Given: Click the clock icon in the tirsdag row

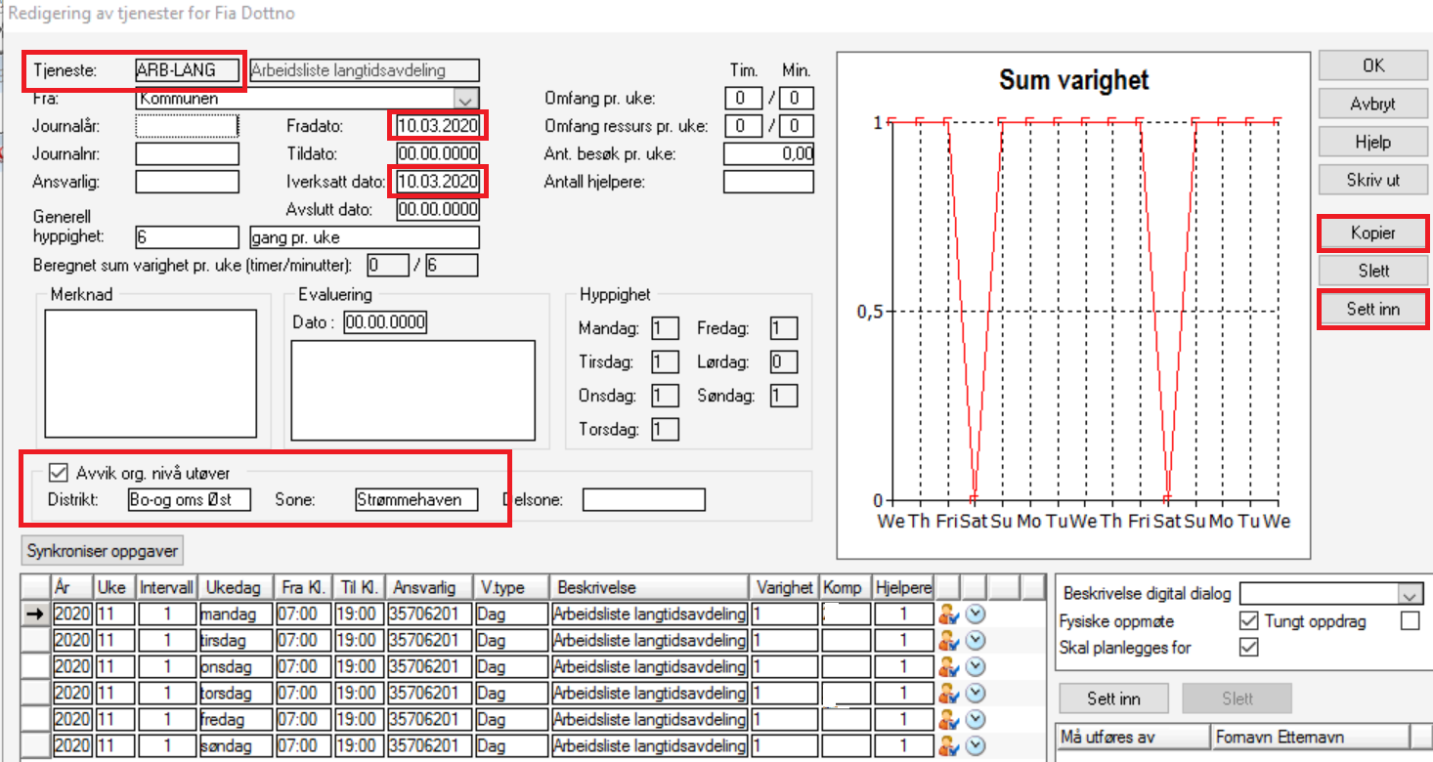Looking at the screenshot, I should pos(975,640).
